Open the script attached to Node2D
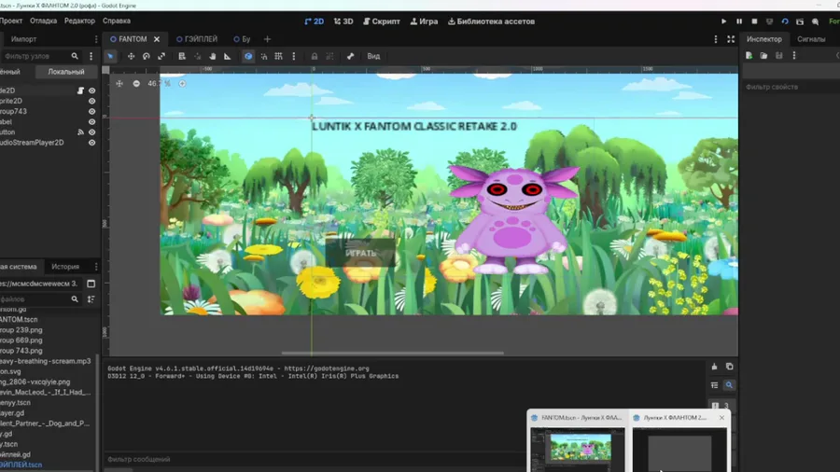Image resolution: width=840 pixels, height=472 pixels. (80, 91)
